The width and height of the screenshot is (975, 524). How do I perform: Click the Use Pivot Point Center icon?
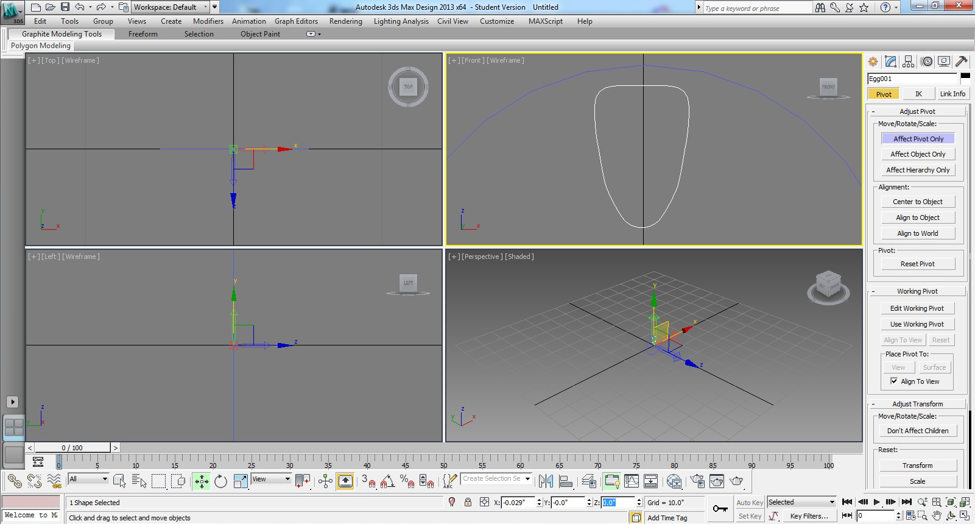click(x=303, y=481)
